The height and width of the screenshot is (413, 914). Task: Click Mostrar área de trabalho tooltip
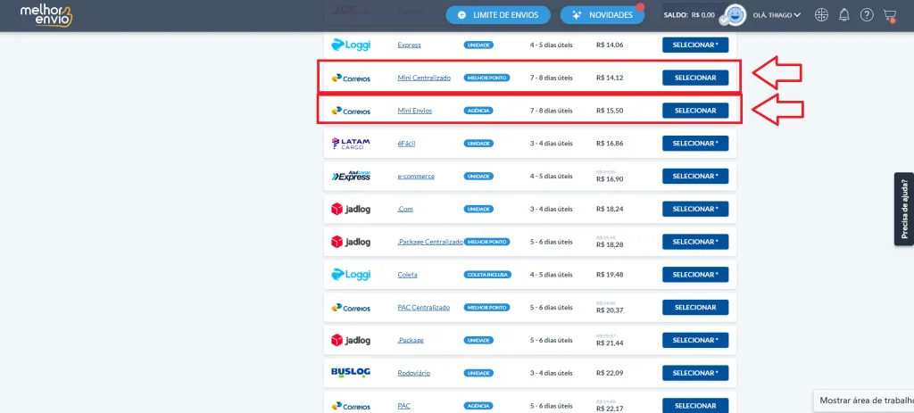(863, 401)
